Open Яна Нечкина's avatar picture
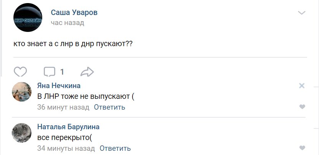Image resolution: width=319 pixels, height=155 pixels. [21, 92]
